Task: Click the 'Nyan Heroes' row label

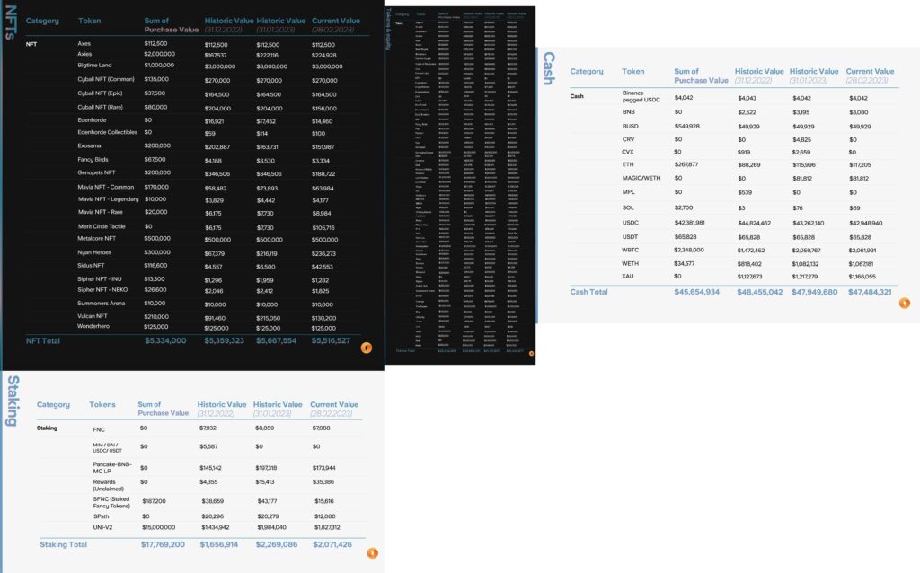Action: (x=94, y=252)
